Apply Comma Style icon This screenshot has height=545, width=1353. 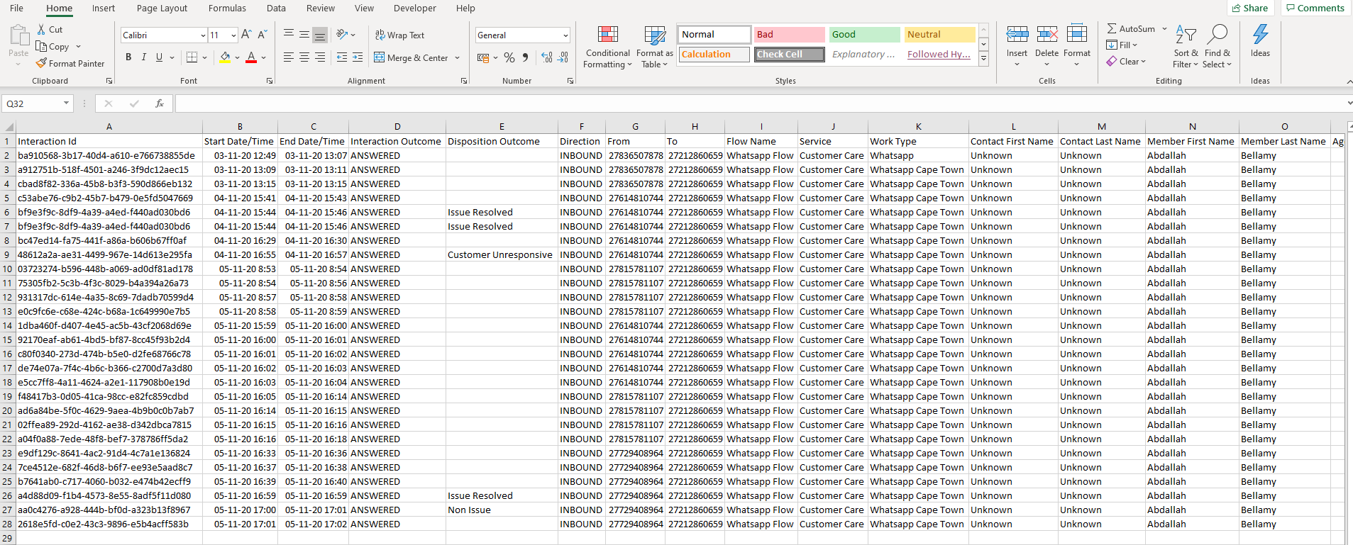525,57
